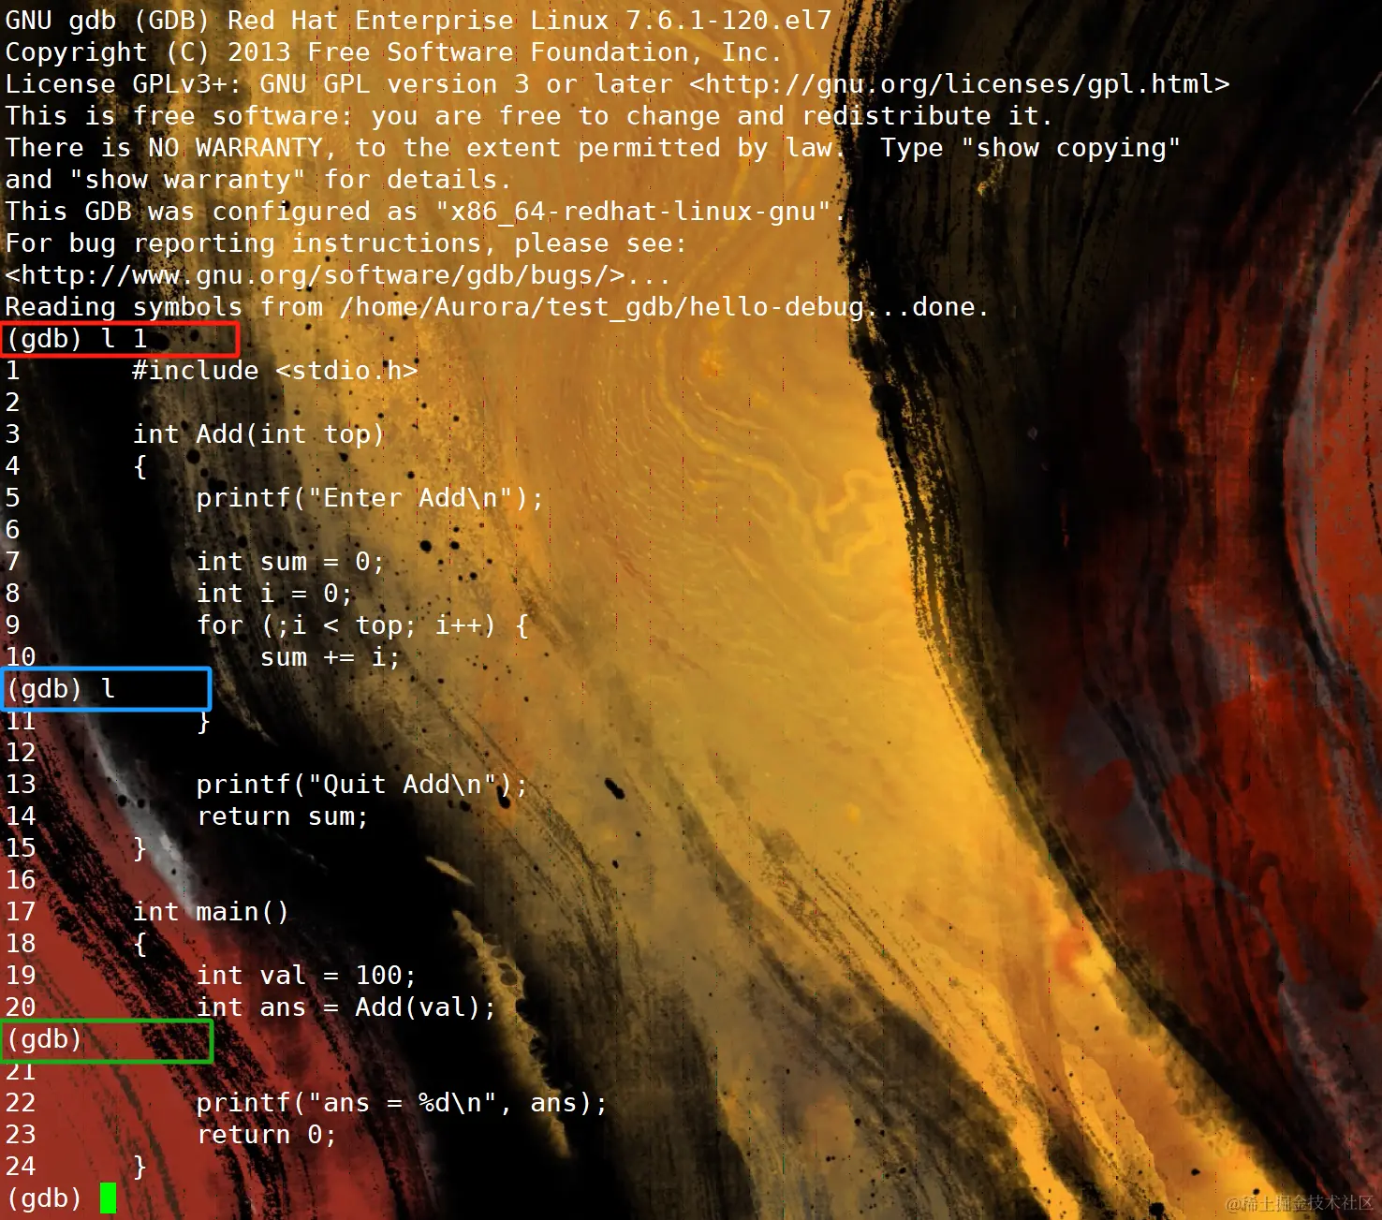Click the 'show copying' quoted text

click(1071, 148)
